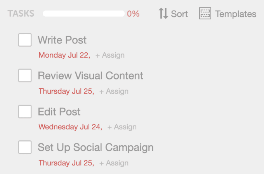Image resolution: width=264 pixels, height=174 pixels.
Task: Check off Set Up Social Campaign
Action: 25,147
